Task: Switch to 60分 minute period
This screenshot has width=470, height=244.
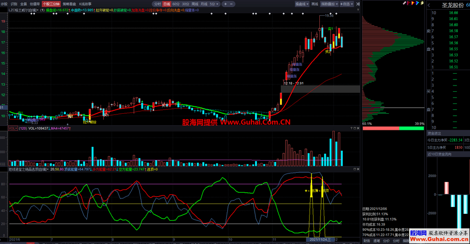Action: [x=176, y=4]
